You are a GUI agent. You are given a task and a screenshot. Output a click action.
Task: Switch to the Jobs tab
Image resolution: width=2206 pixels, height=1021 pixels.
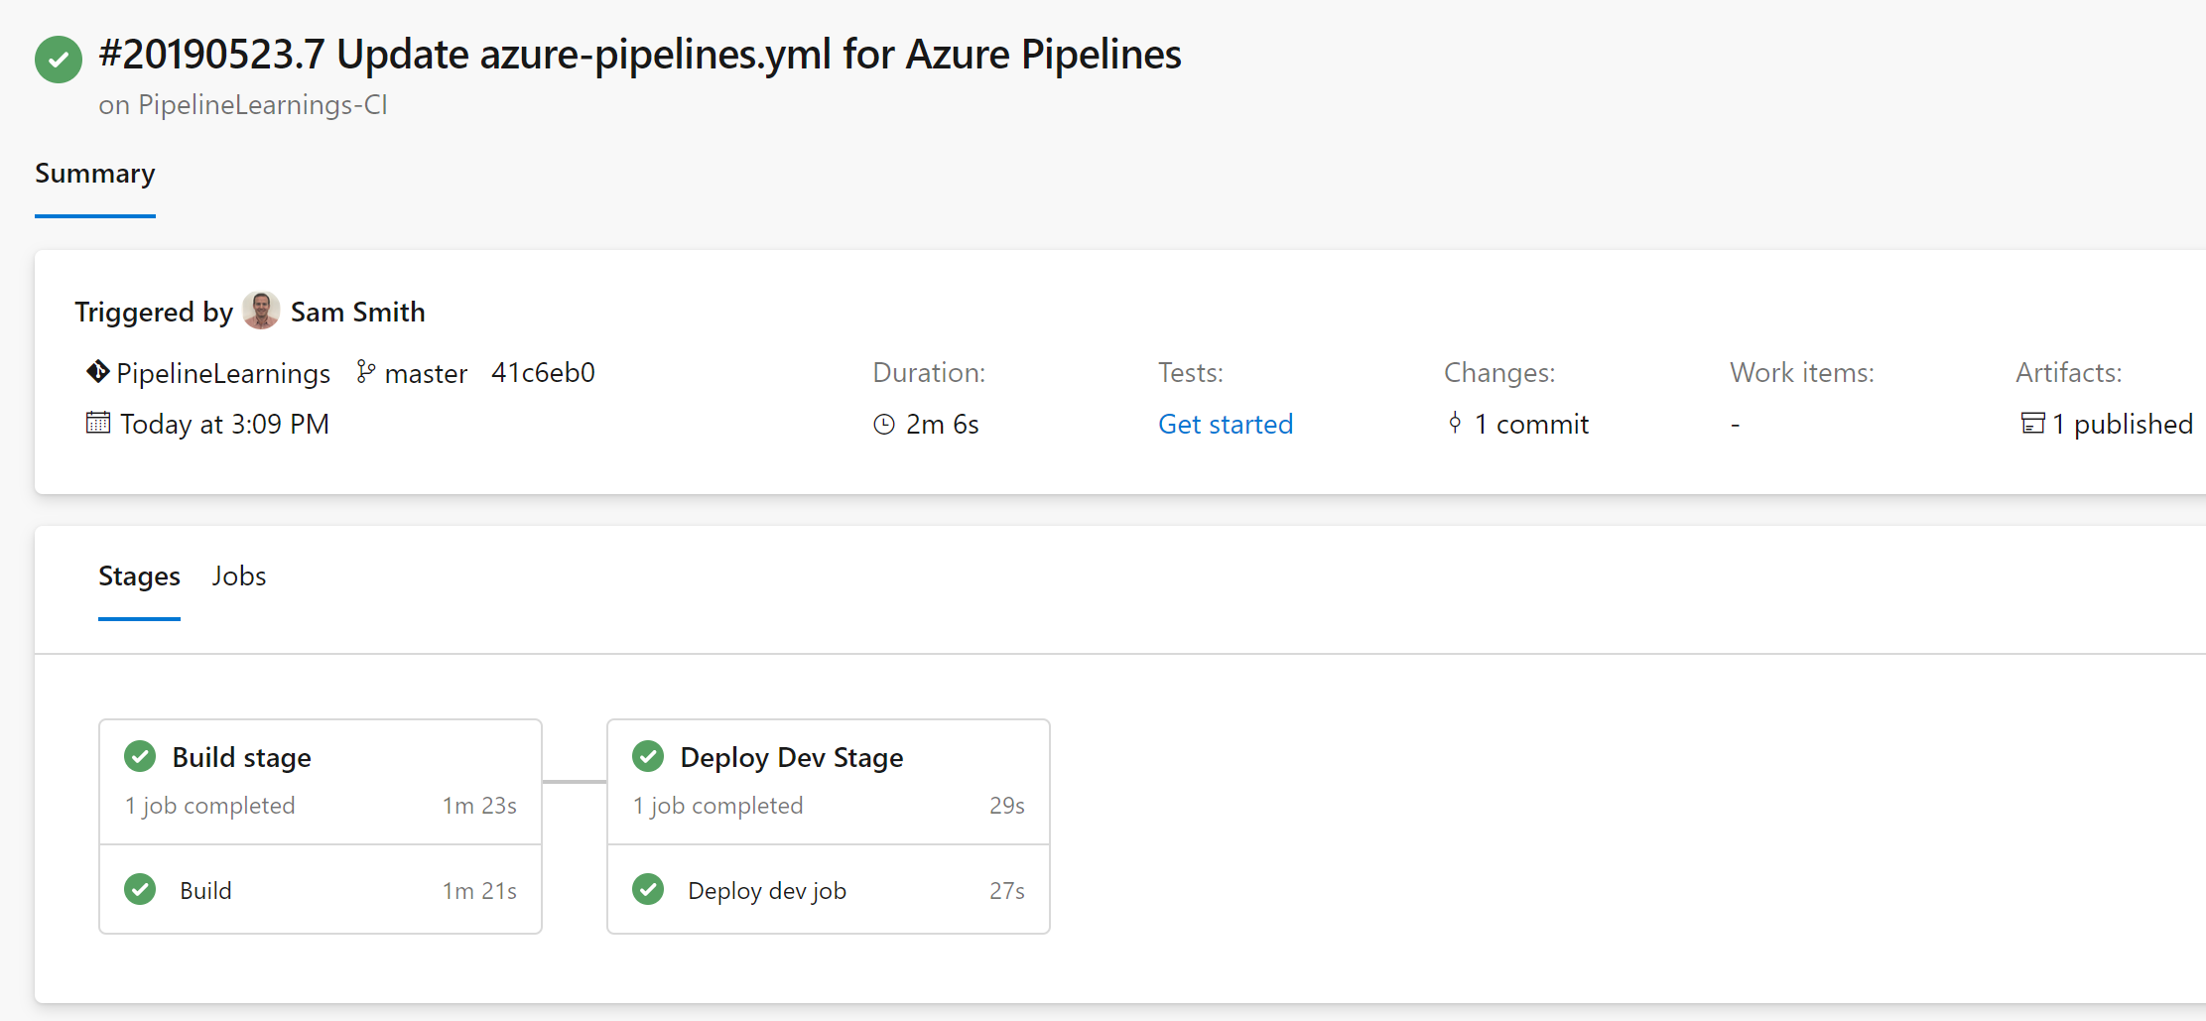coord(238,576)
